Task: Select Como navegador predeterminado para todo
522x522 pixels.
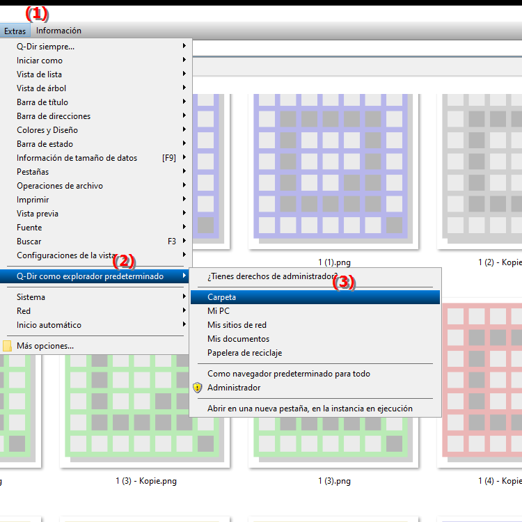Action: pyautogui.click(x=315, y=374)
